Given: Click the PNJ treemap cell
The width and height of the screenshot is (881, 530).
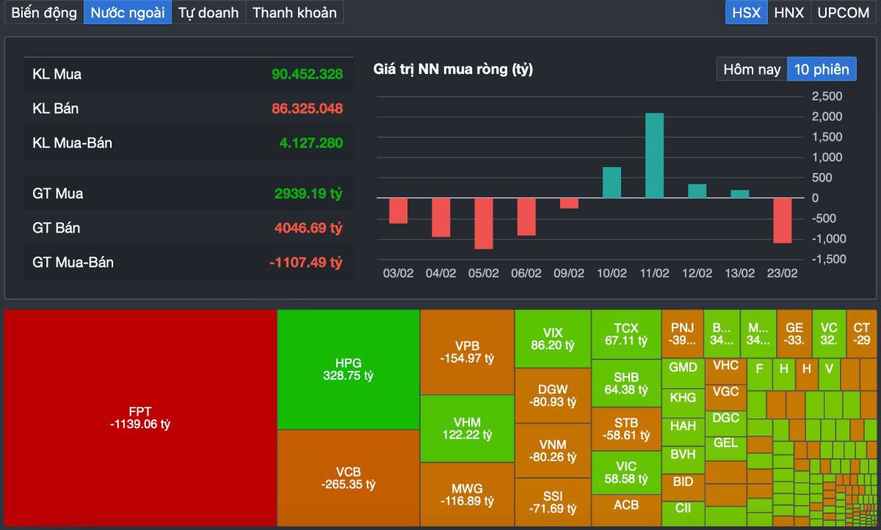Looking at the screenshot, I should coord(682,334).
